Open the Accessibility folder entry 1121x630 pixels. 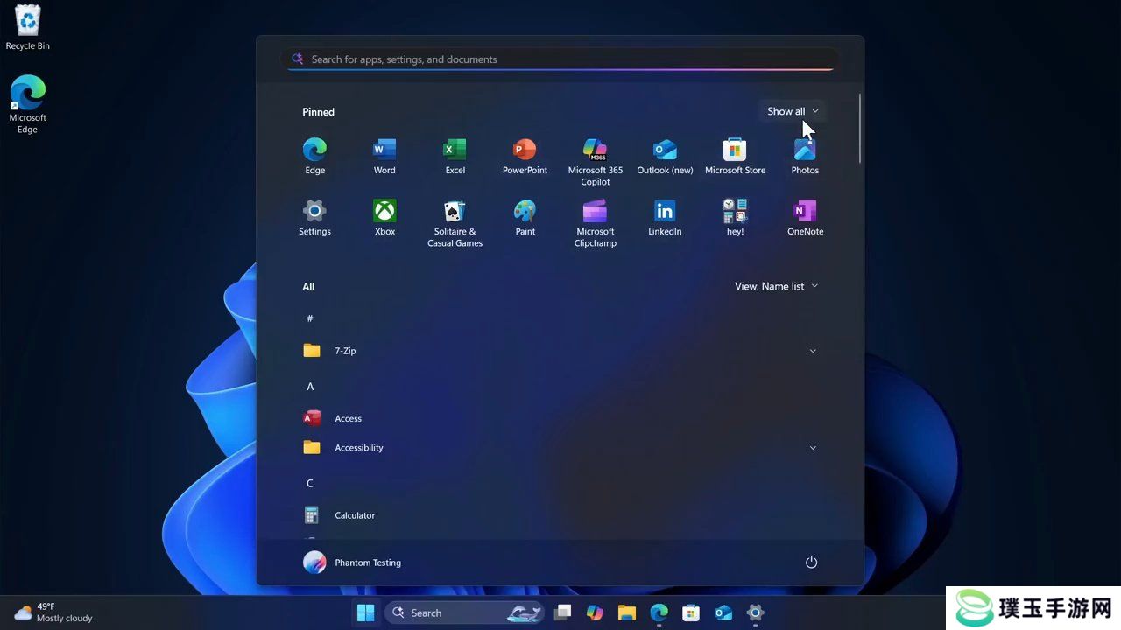click(560, 448)
